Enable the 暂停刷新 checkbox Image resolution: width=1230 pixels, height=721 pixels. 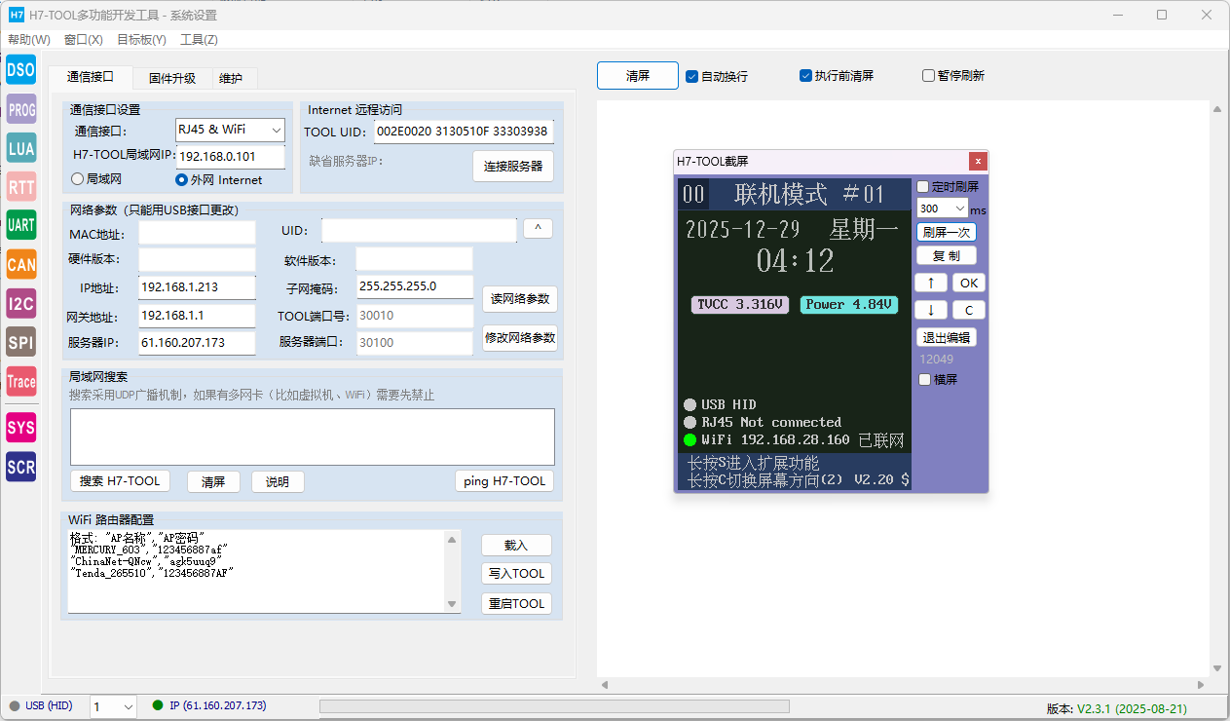(928, 76)
